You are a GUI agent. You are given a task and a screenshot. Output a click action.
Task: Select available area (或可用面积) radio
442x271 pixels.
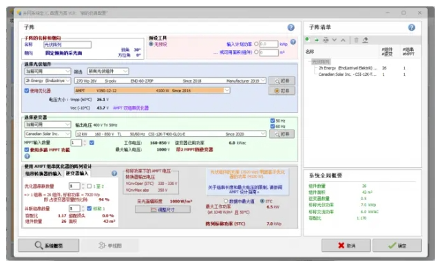[256, 52]
